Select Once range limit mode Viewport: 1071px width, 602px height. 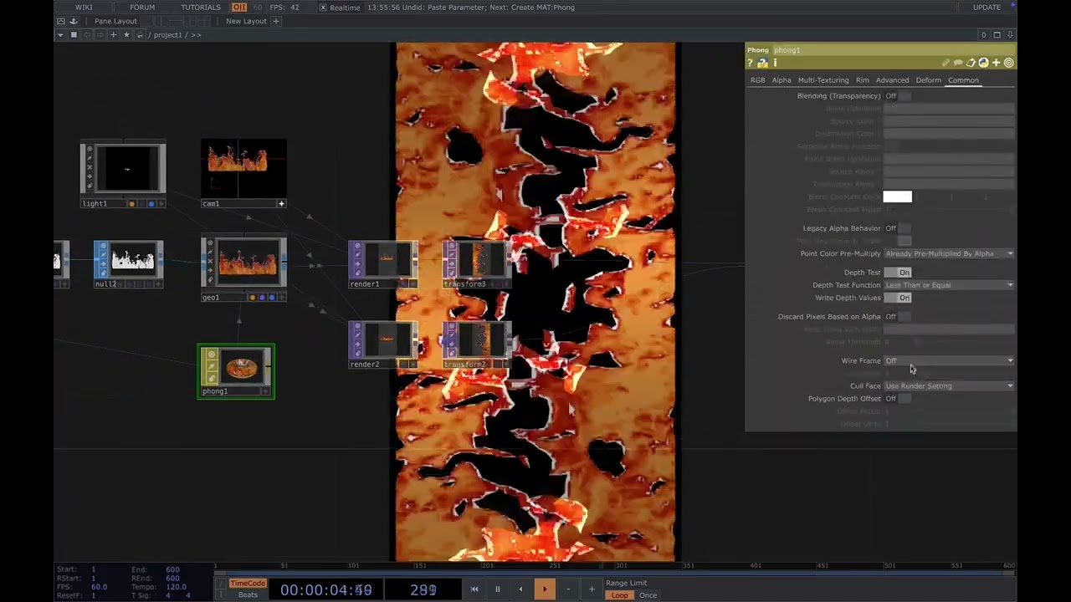pos(648,595)
